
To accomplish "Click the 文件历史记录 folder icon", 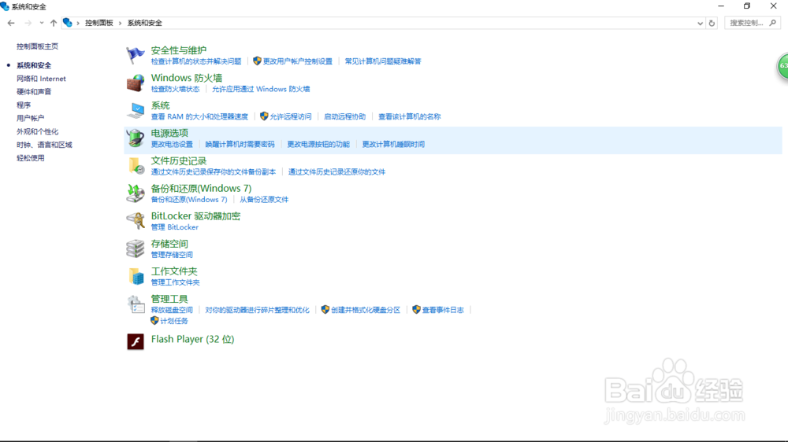I will tap(136, 166).
